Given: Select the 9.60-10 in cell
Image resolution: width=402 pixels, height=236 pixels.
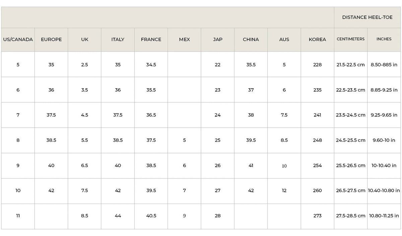Looking at the screenshot, I should point(384,140).
